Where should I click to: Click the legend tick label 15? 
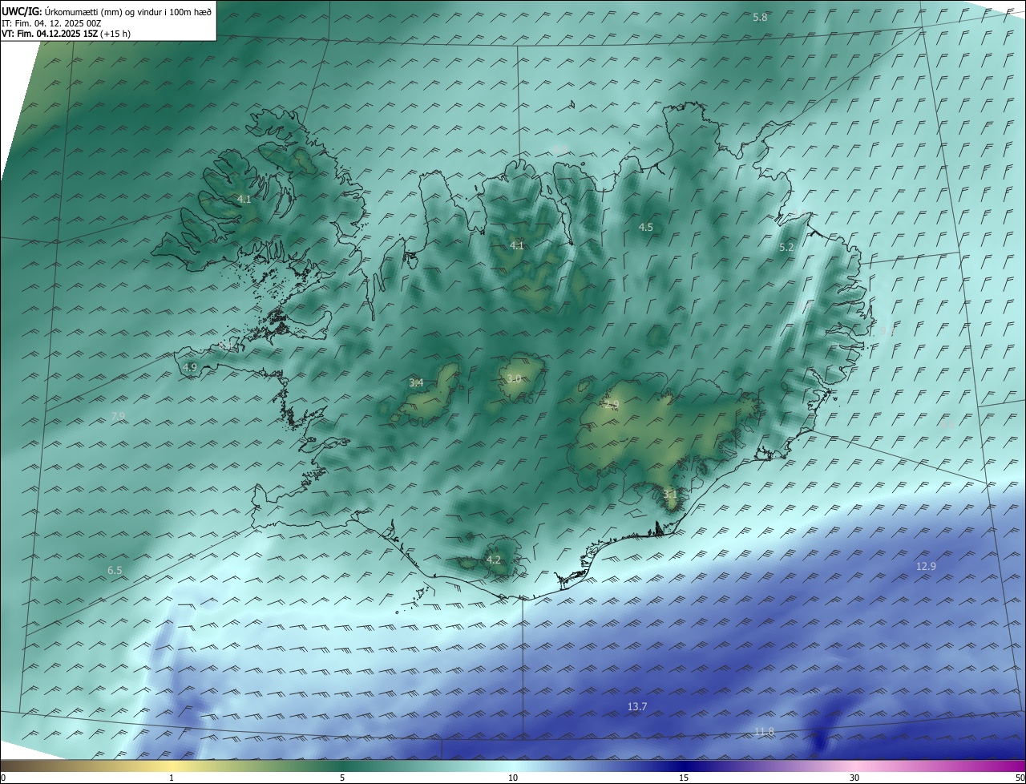[x=684, y=778]
